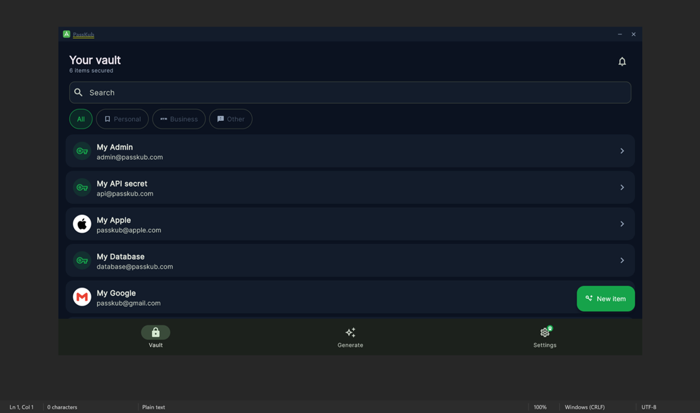
Task: Click Plain text in status bar
Action: click(x=154, y=407)
